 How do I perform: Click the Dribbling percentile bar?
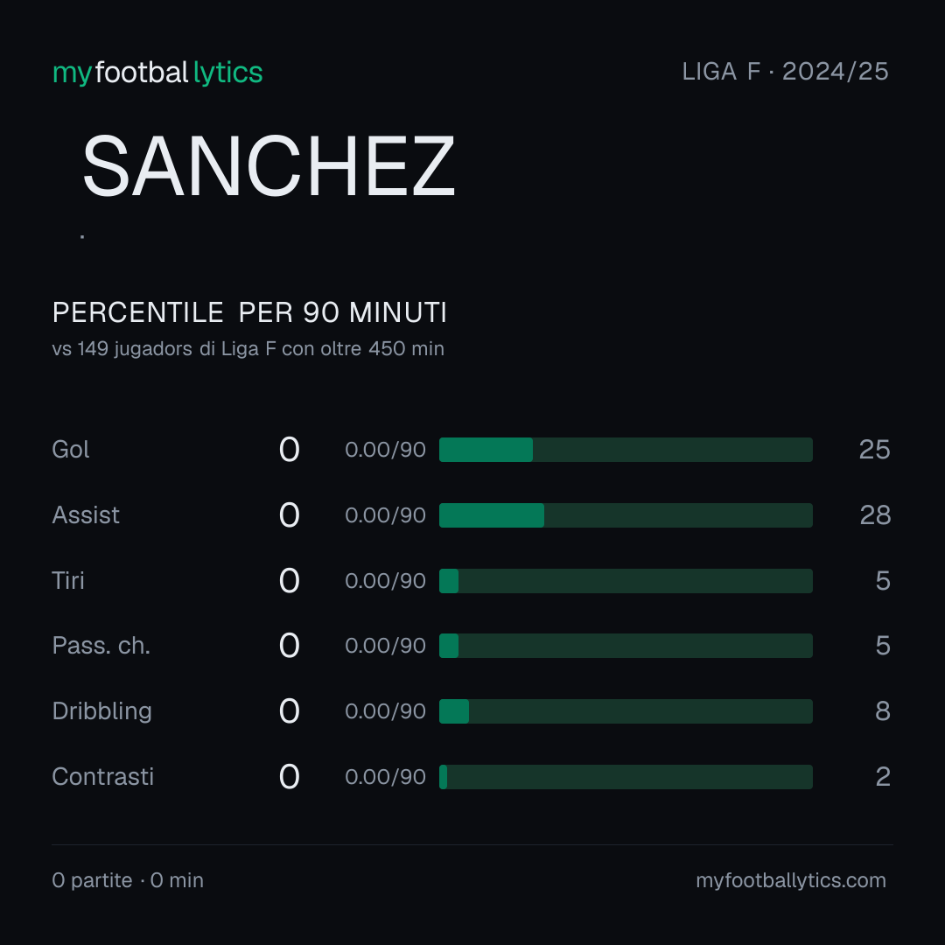click(x=626, y=711)
